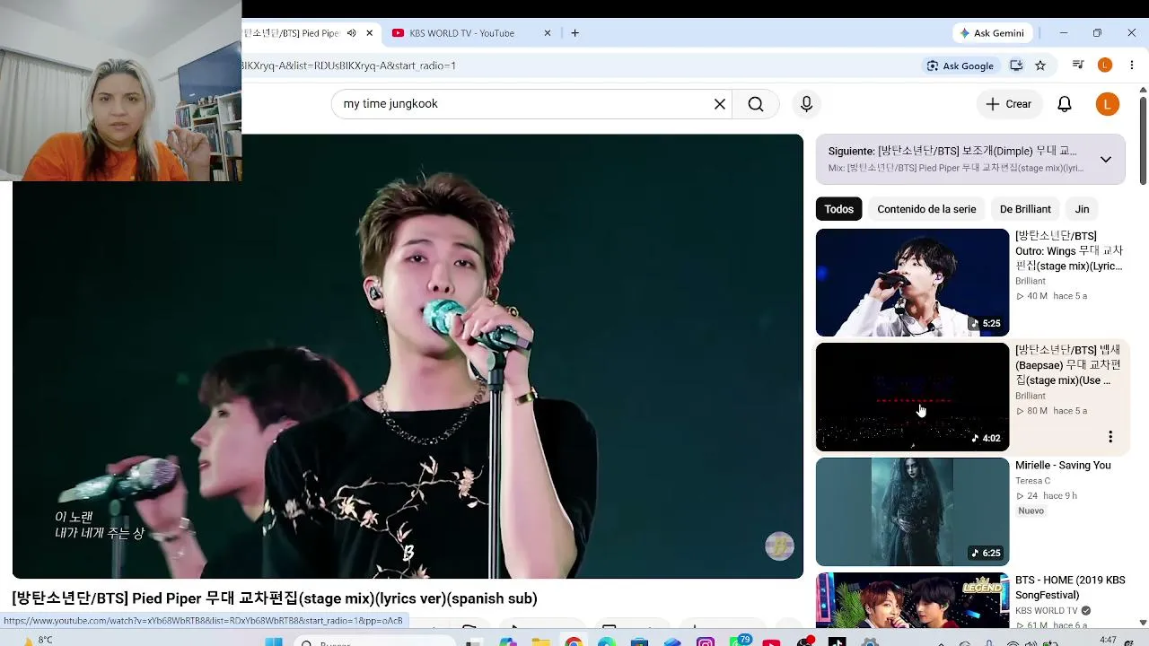Click Brilliant channel under Outro: Wings

click(x=1031, y=281)
